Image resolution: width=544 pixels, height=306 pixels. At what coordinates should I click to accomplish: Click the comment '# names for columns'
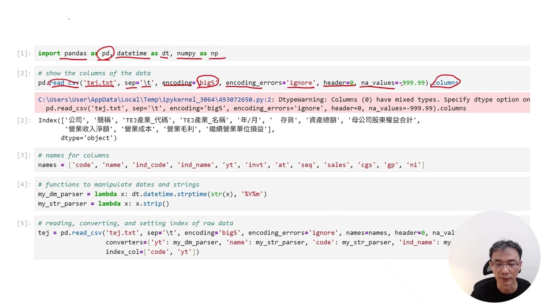click(x=74, y=156)
